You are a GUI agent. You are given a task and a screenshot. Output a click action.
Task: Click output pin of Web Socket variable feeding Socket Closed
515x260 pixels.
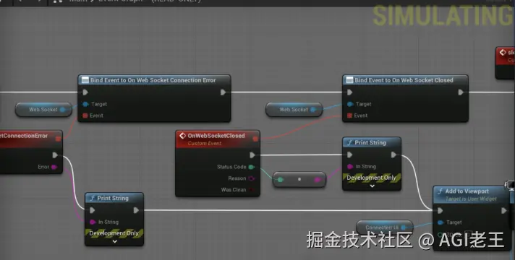pos(313,110)
